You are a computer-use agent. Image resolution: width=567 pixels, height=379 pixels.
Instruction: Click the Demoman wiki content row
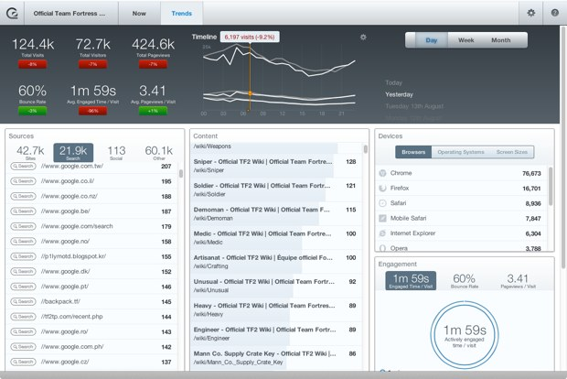click(276, 213)
